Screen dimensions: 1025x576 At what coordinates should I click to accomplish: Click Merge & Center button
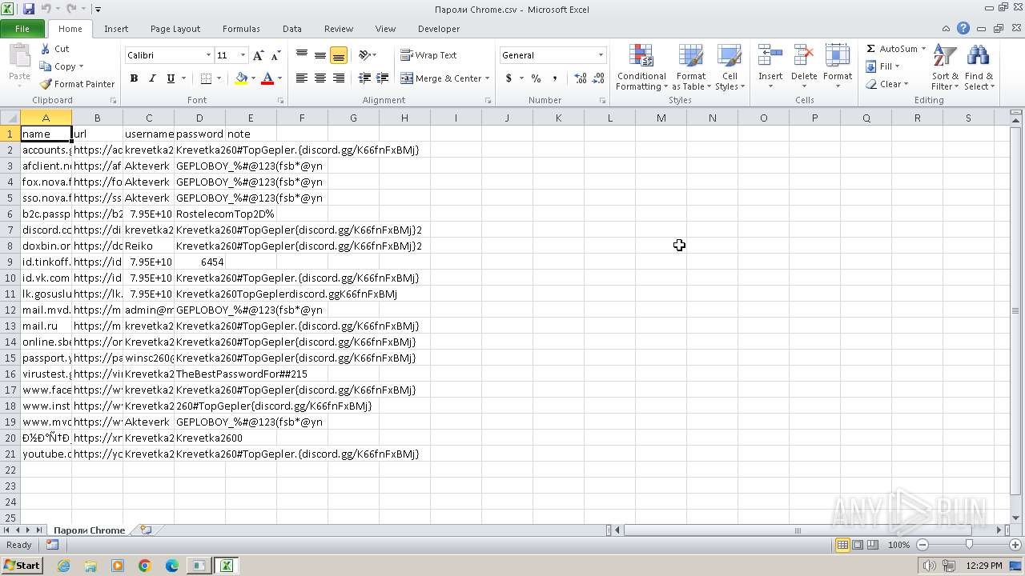[x=440, y=78]
